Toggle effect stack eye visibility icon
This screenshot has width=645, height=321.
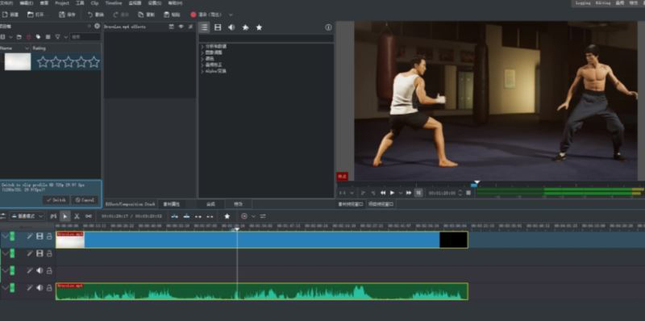181,27
